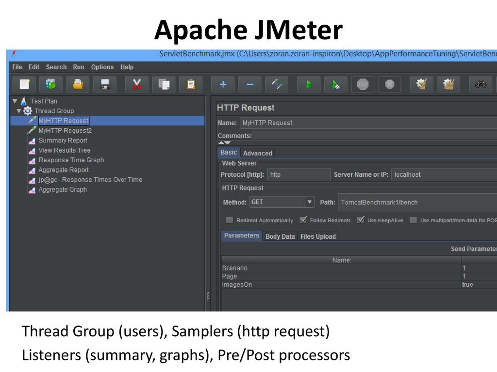Open the Templates toolbar icon

(x=51, y=84)
